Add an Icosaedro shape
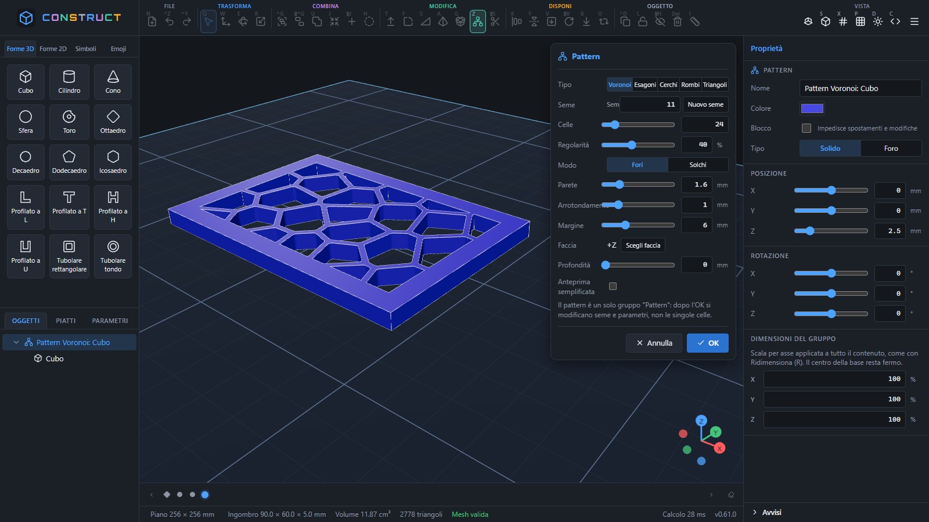 coord(113,162)
